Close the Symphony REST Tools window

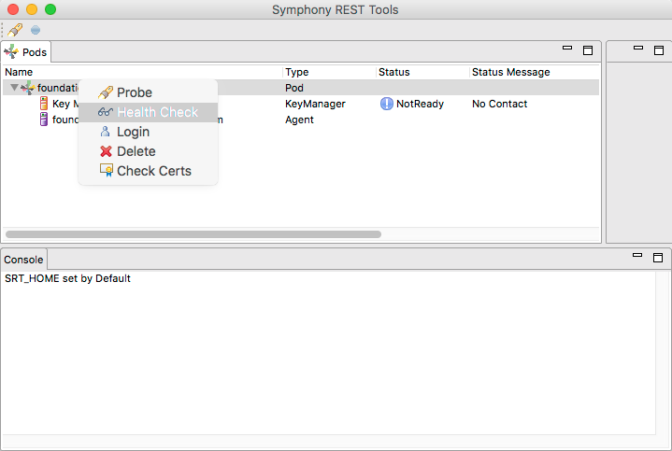point(13,9)
